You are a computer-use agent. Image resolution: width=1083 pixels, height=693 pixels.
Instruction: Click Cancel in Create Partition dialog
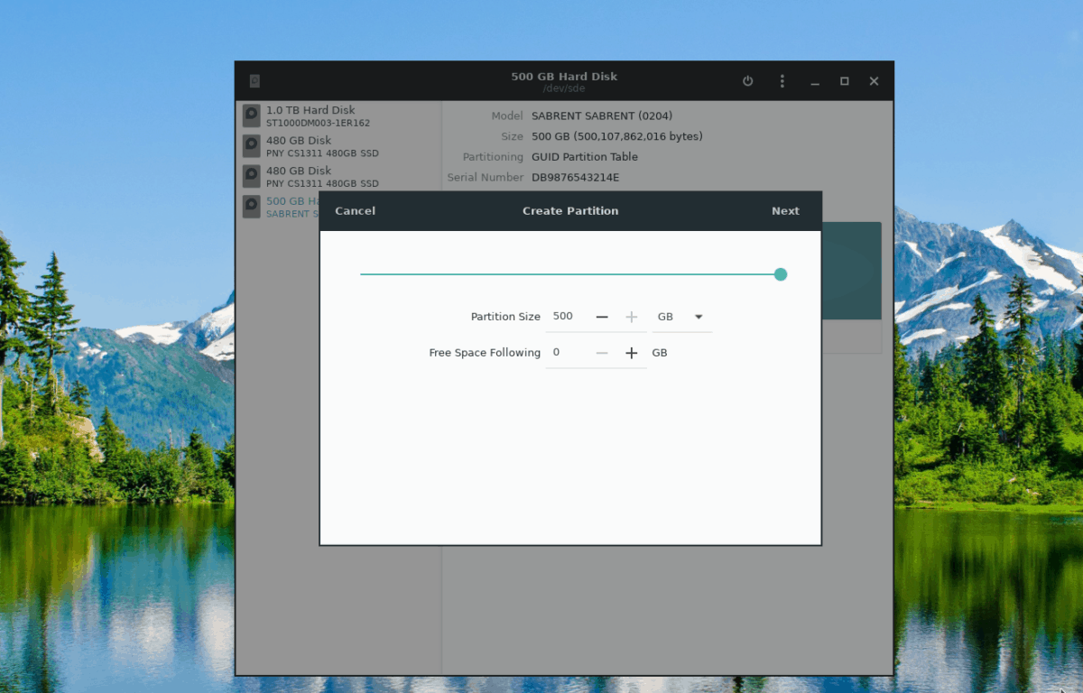(x=355, y=211)
